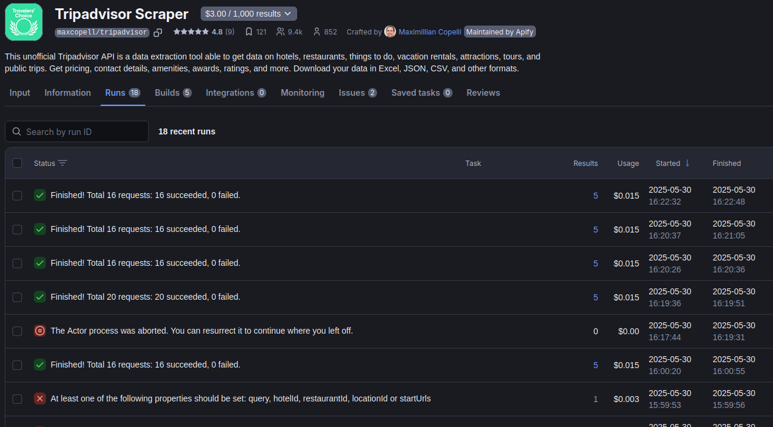Screen dimensions: 773x427
Task: Click the star rating 4.8 icons
Action: 191,32
